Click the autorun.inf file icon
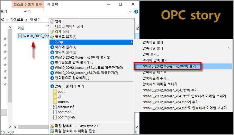This screenshot has width=234, height=135. tap(55, 107)
